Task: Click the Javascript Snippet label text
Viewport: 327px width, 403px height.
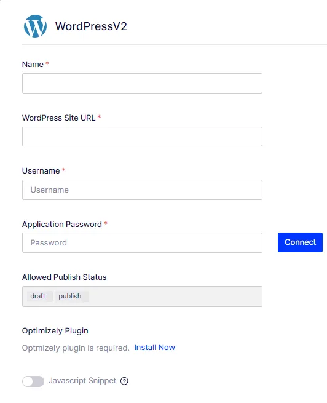Action: [82, 381]
